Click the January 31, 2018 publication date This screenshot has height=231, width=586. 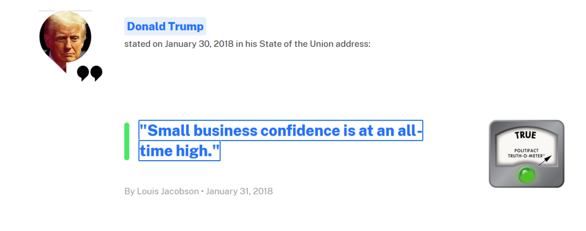pos(239,191)
